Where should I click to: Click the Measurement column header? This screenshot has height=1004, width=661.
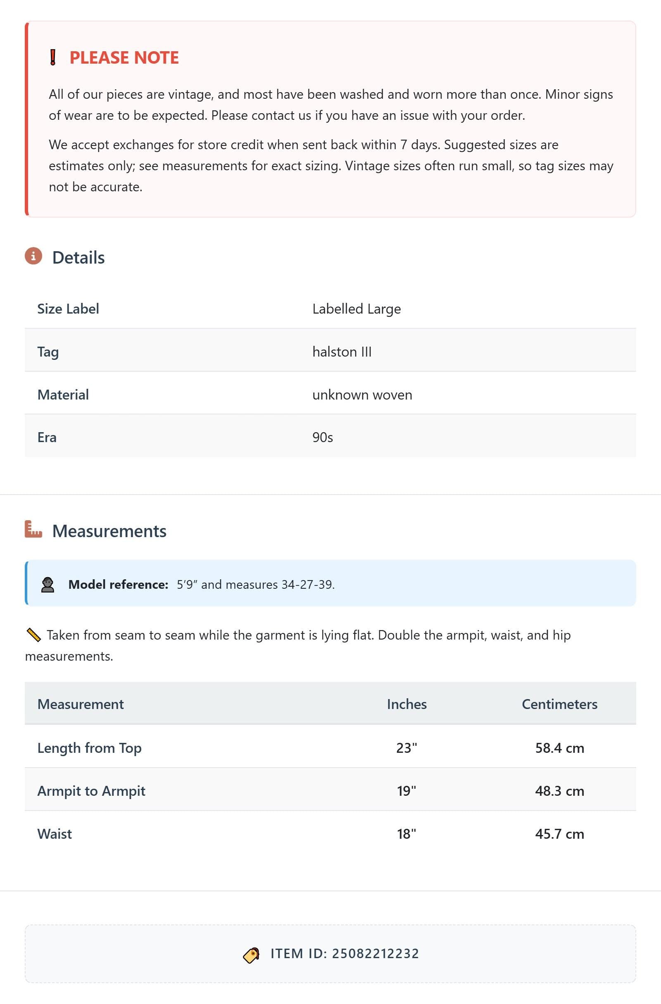click(x=81, y=704)
